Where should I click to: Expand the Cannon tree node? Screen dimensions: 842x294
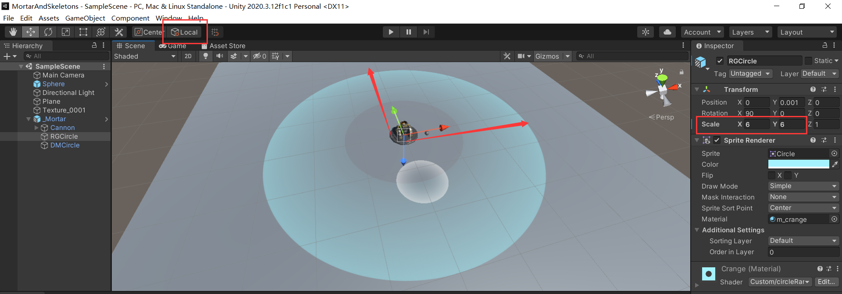36,128
